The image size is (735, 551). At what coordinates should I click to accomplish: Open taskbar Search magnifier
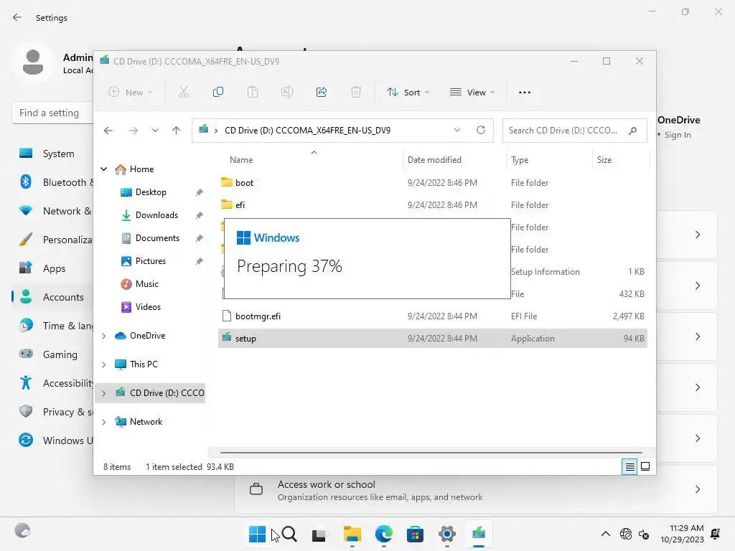point(289,534)
